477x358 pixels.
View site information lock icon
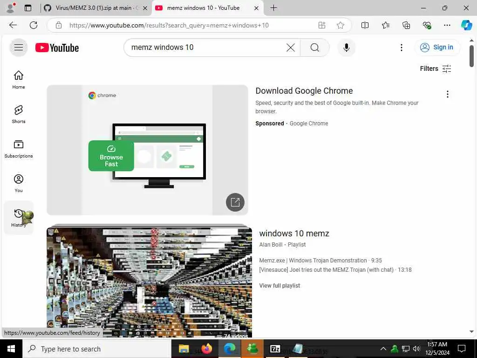tap(59, 25)
